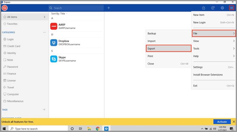This screenshot has height=132, width=237.
Task: Choose Exit from the main menu
Action: (214, 86)
